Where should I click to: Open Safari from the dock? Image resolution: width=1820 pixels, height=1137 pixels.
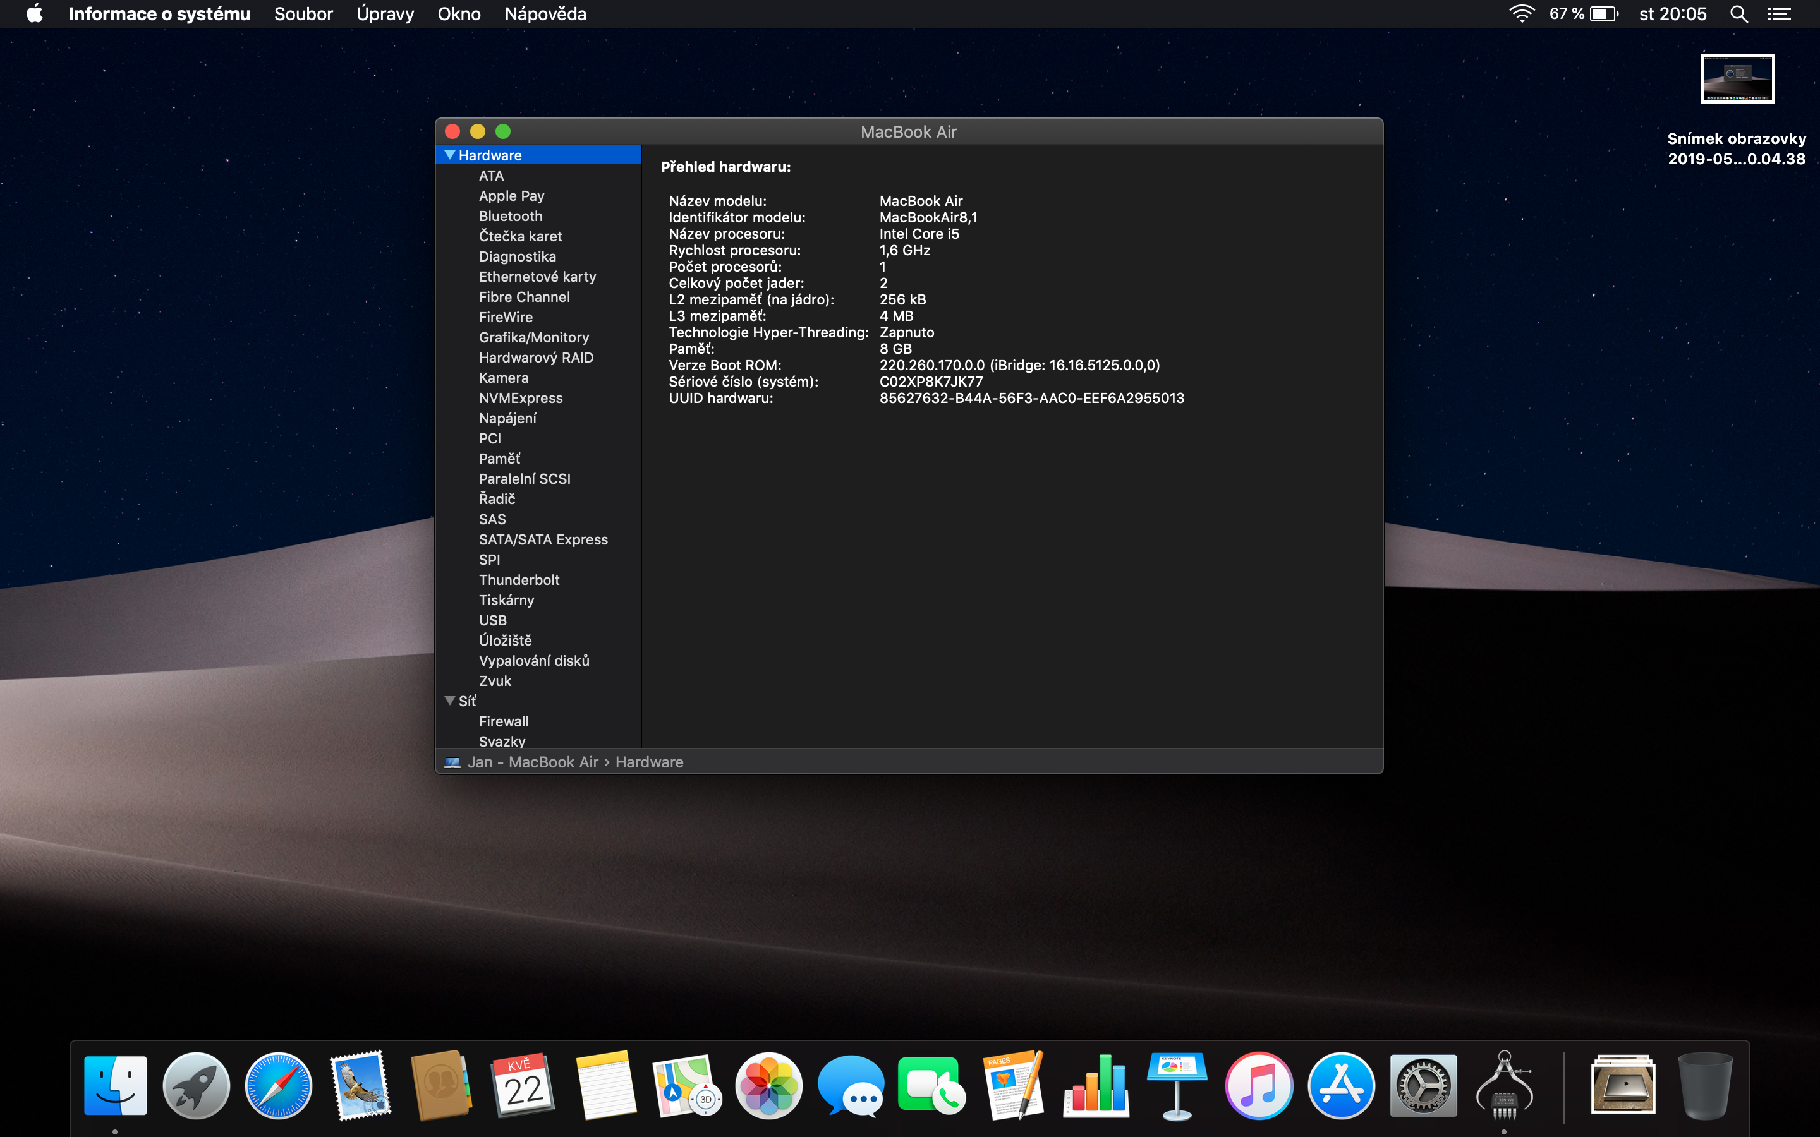278,1086
